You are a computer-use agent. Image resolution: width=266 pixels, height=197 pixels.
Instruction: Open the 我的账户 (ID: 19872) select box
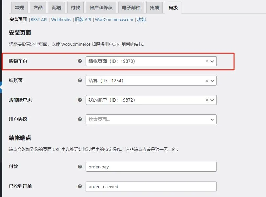[x=151, y=100]
